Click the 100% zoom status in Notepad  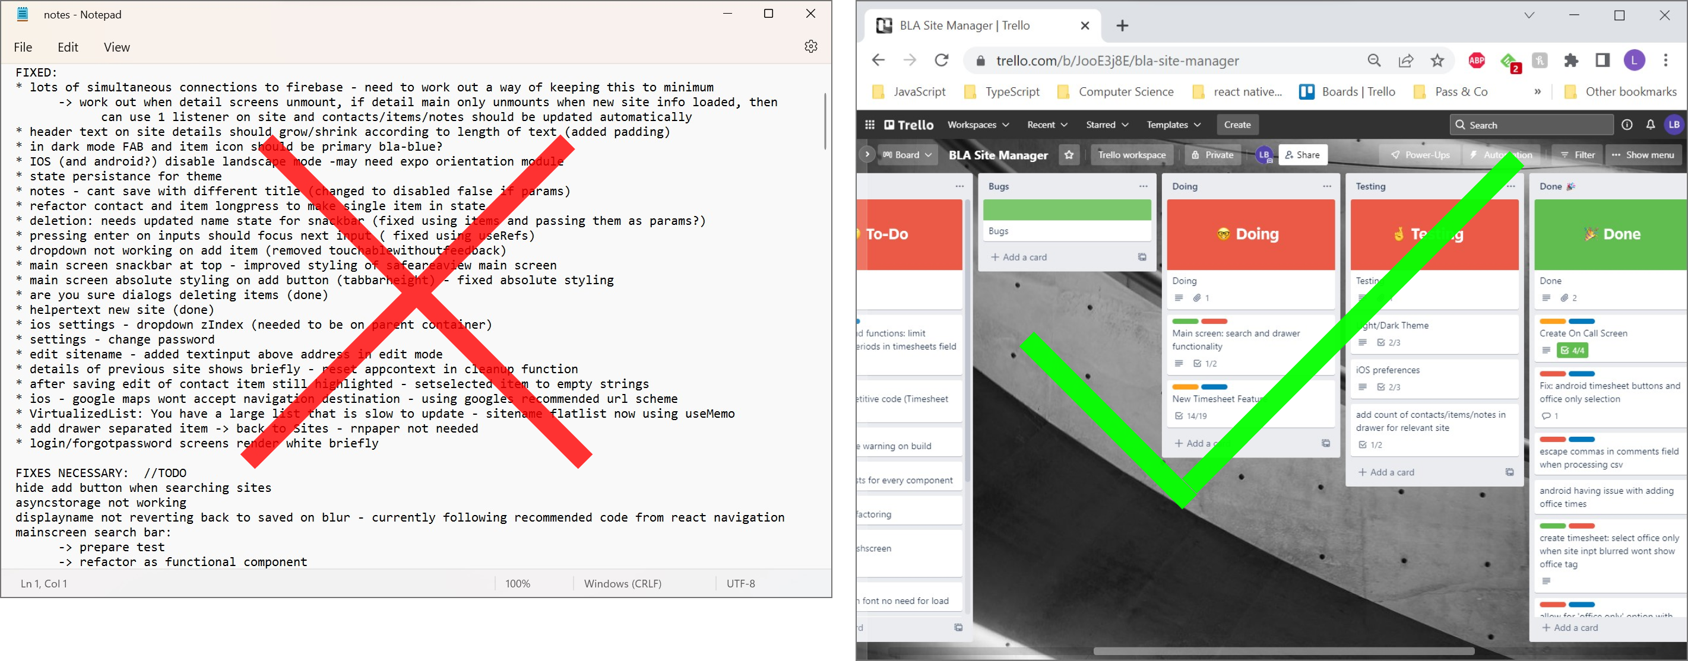(518, 583)
